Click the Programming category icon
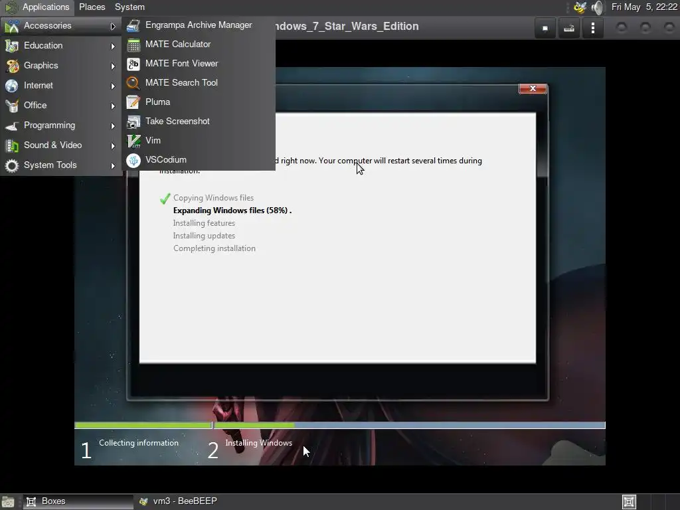The height and width of the screenshot is (510, 680). tap(12, 126)
